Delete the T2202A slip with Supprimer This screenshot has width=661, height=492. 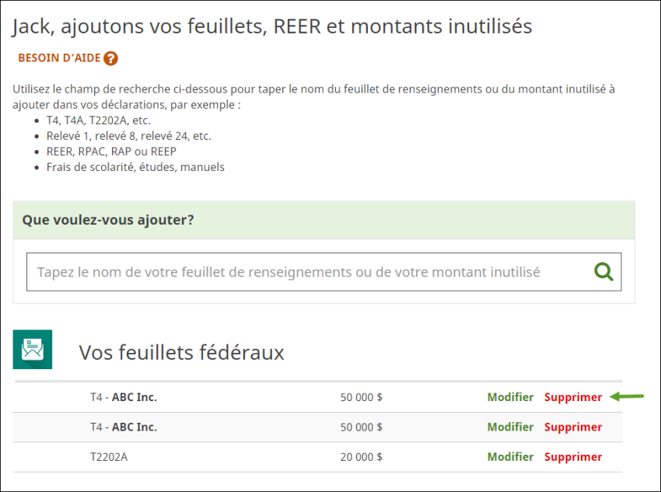[573, 457]
